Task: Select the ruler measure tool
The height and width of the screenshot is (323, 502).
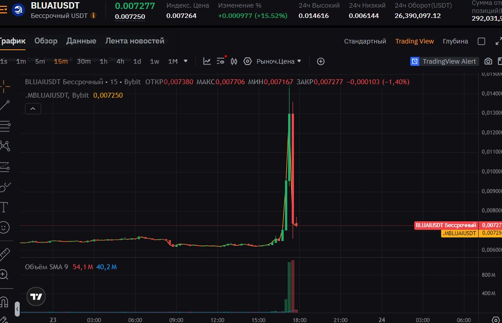Action: [x=4, y=254]
